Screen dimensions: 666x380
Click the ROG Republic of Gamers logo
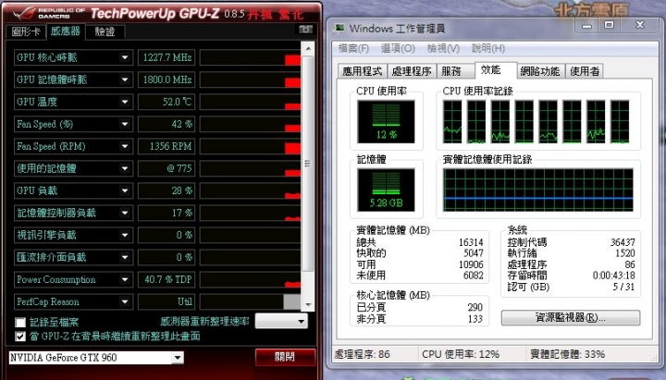click(49, 13)
